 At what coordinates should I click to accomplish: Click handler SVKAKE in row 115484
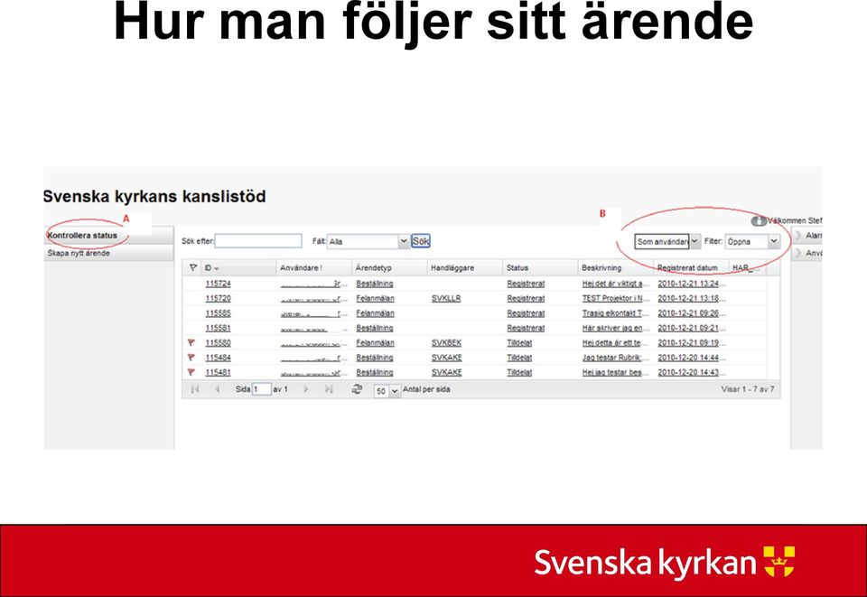pos(447,358)
